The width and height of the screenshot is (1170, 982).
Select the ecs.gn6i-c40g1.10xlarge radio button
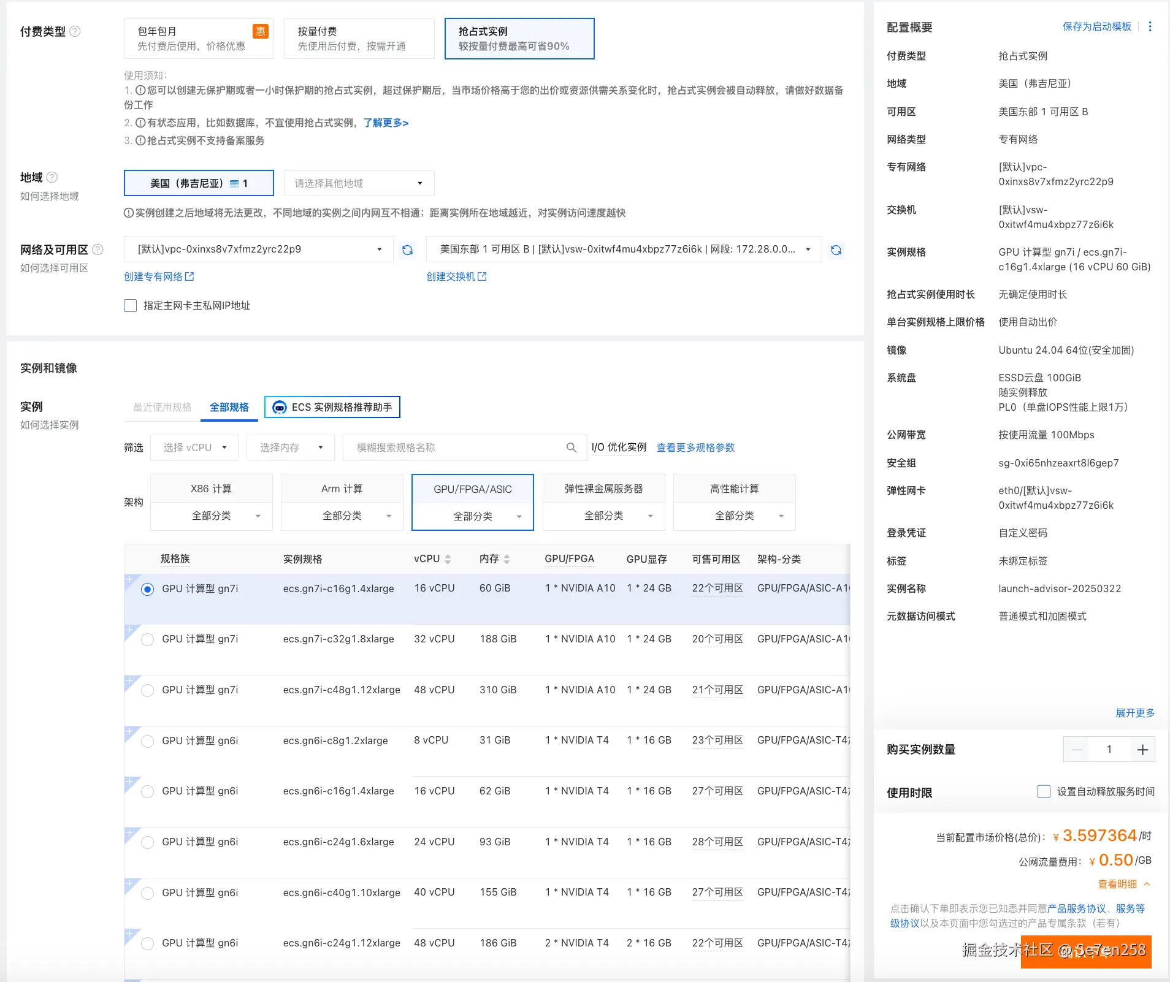(x=147, y=893)
